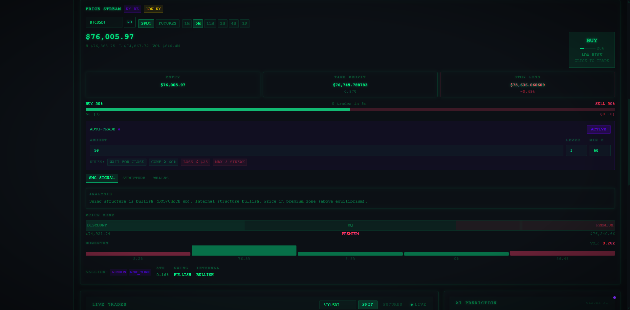Screen dimensions: 630x310
Task: Click the PREMIUM price zone segment
Action: point(535,225)
